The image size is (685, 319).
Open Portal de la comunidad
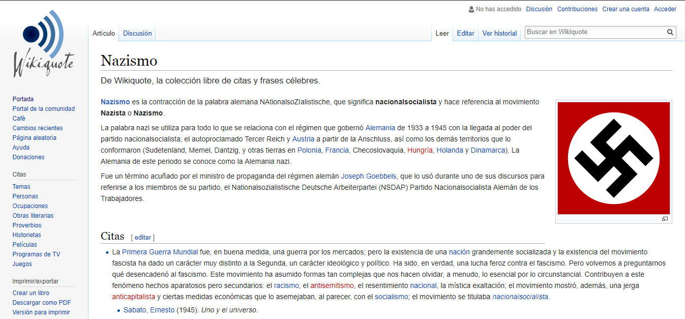(x=44, y=109)
